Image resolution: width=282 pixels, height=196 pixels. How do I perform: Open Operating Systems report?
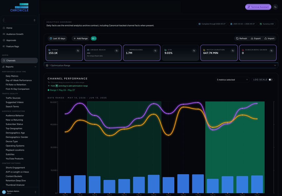(x=15, y=146)
